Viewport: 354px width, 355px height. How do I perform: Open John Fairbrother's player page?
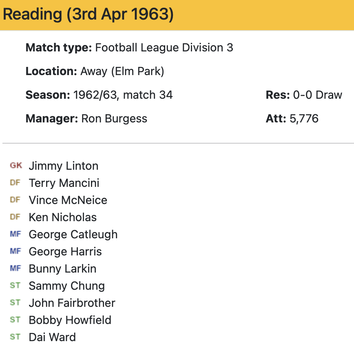(72, 303)
